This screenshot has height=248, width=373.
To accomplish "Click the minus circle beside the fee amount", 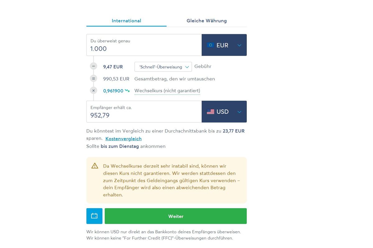I will (x=93, y=66).
